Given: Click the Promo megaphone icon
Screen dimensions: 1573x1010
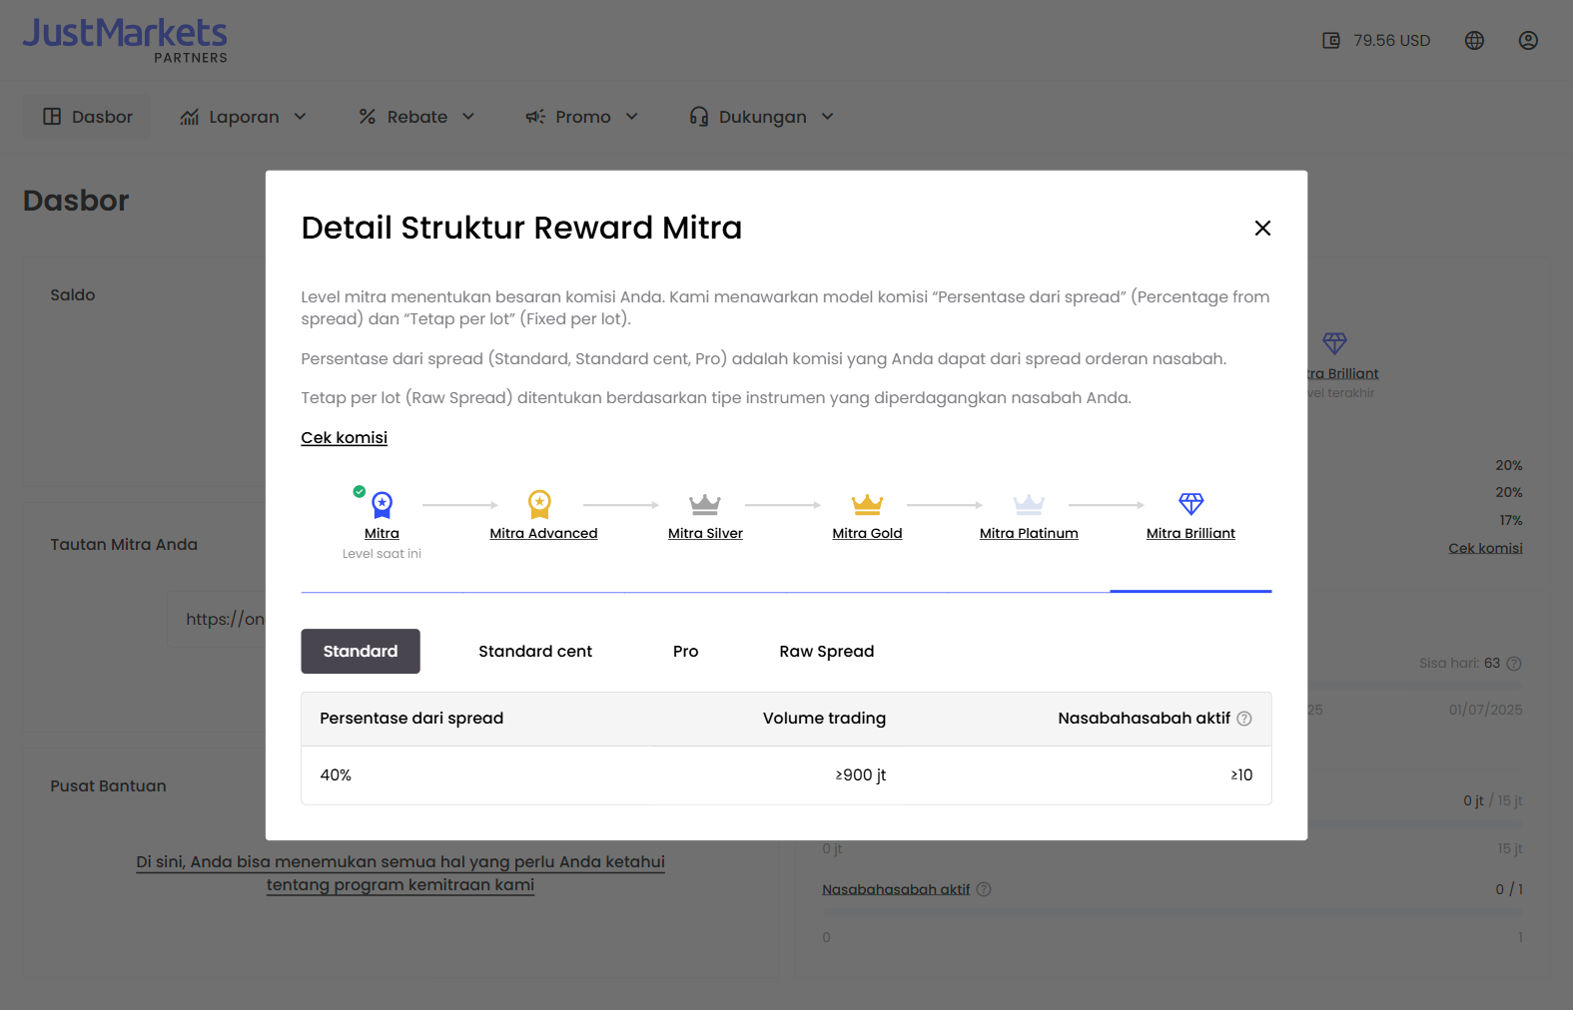Looking at the screenshot, I should point(535,117).
